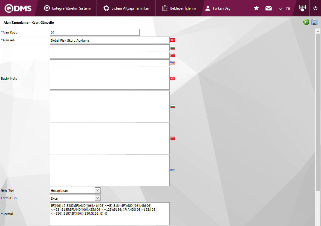The image size is (321, 226).
Task: Log out using the power icon
Action: point(315,8)
